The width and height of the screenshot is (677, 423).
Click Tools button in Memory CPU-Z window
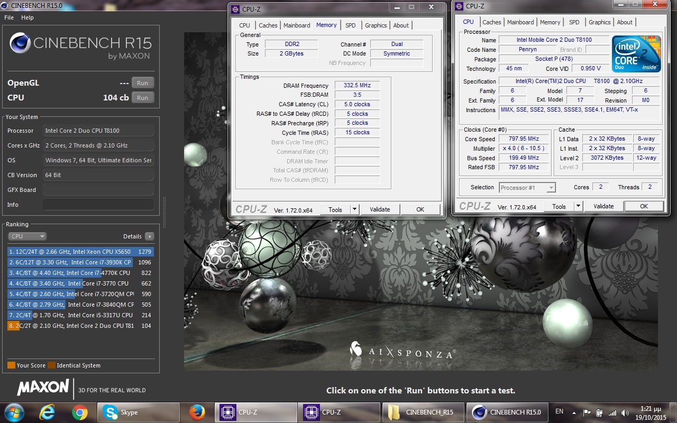[335, 209]
